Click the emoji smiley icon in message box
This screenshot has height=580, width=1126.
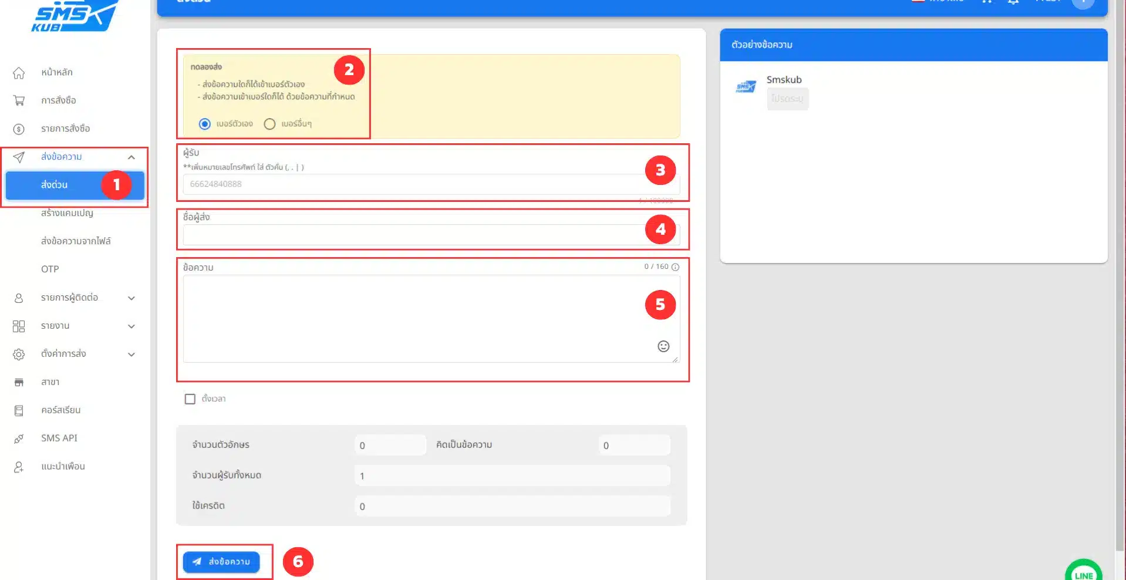pyautogui.click(x=663, y=346)
